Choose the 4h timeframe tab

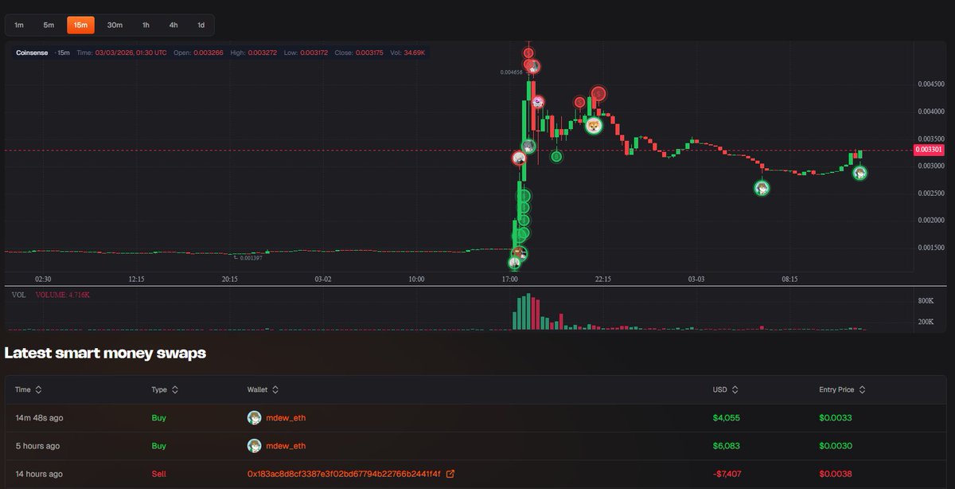click(x=173, y=25)
